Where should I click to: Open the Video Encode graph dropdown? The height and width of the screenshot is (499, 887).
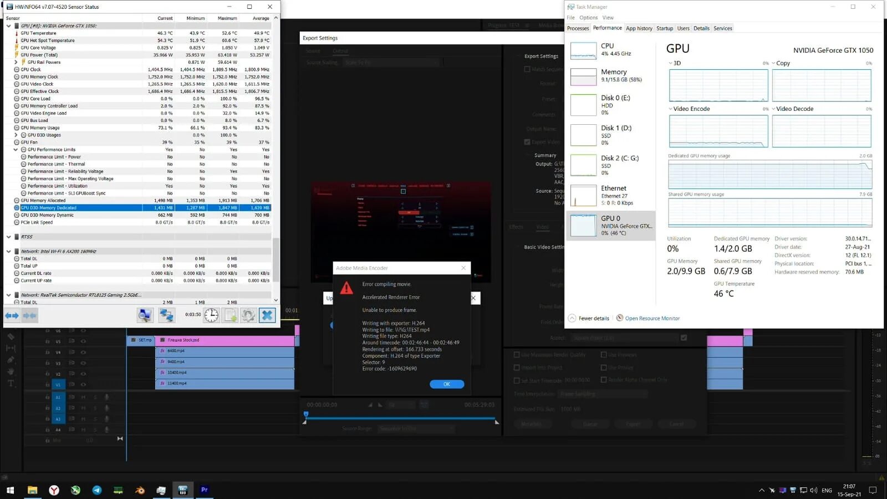670,109
